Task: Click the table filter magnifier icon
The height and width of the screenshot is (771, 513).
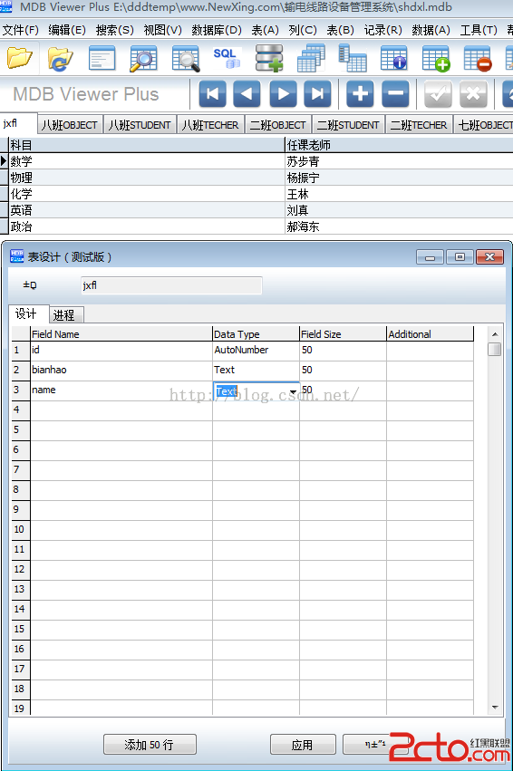Action: click(186, 58)
